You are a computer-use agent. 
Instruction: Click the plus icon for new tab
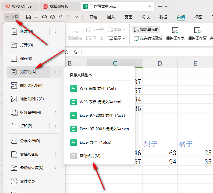coord(160,6)
